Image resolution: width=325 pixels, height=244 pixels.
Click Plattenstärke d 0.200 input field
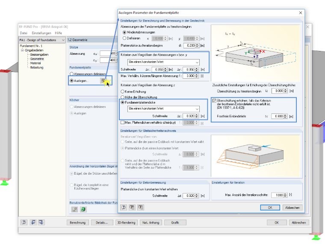[189, 45]
